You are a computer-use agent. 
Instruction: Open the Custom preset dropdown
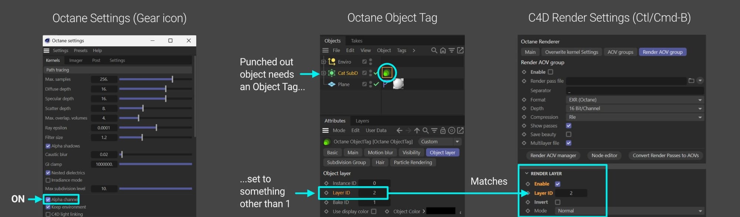pos(440,142)
